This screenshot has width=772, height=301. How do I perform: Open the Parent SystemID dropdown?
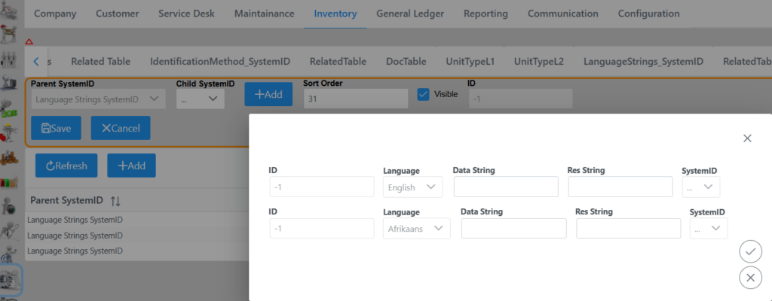(98, 99)
